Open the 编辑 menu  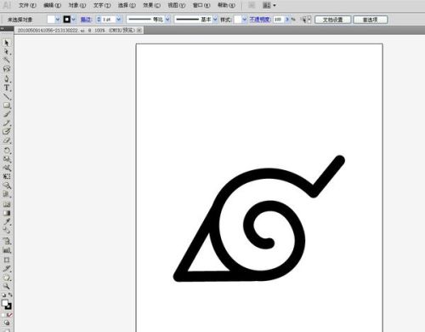[52, 5]
